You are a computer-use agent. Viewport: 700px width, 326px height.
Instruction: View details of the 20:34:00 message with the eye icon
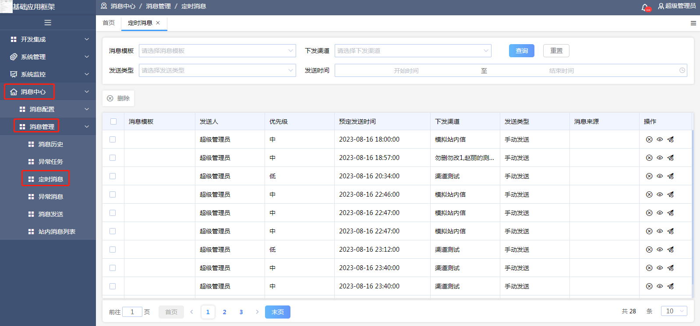(x=660, y=176)
